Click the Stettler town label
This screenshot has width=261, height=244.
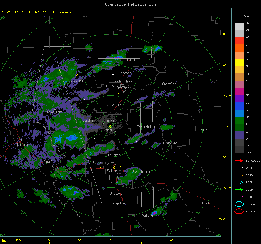[x=169, y=84]
